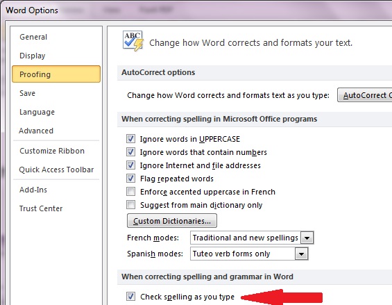Viewport: 392px width, 305px height.
Task: Click 'Change how Word corrects and formats your text' text
Action: click(250, 43)
